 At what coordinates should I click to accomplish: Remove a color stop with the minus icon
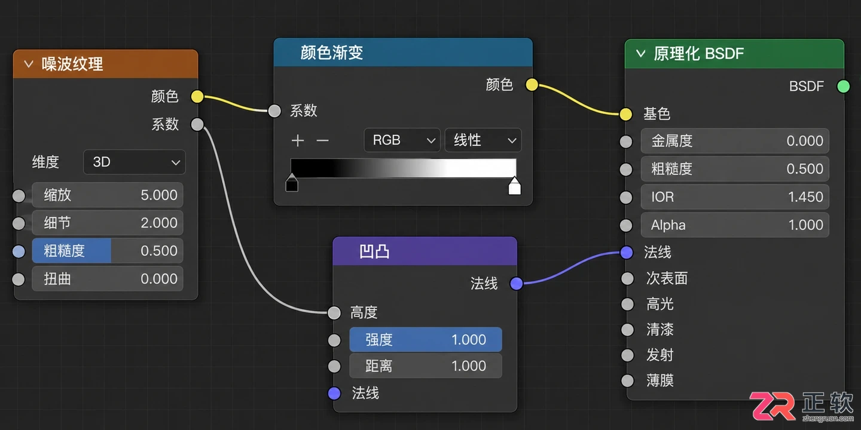323,140
